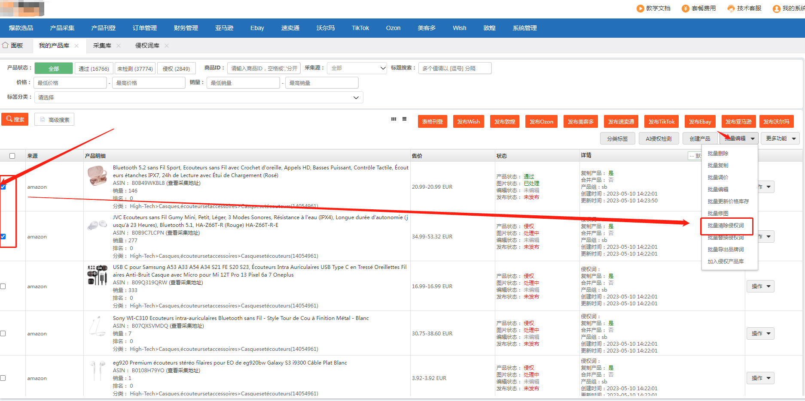Switch to the 采集库 tab
805x401 pixels.
[x=102, y=45]
